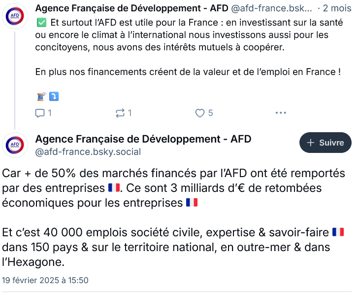The width and height of the screenshot is (361, 294).
Task: Open the author name link in the top post
Action: click(131, 8)
